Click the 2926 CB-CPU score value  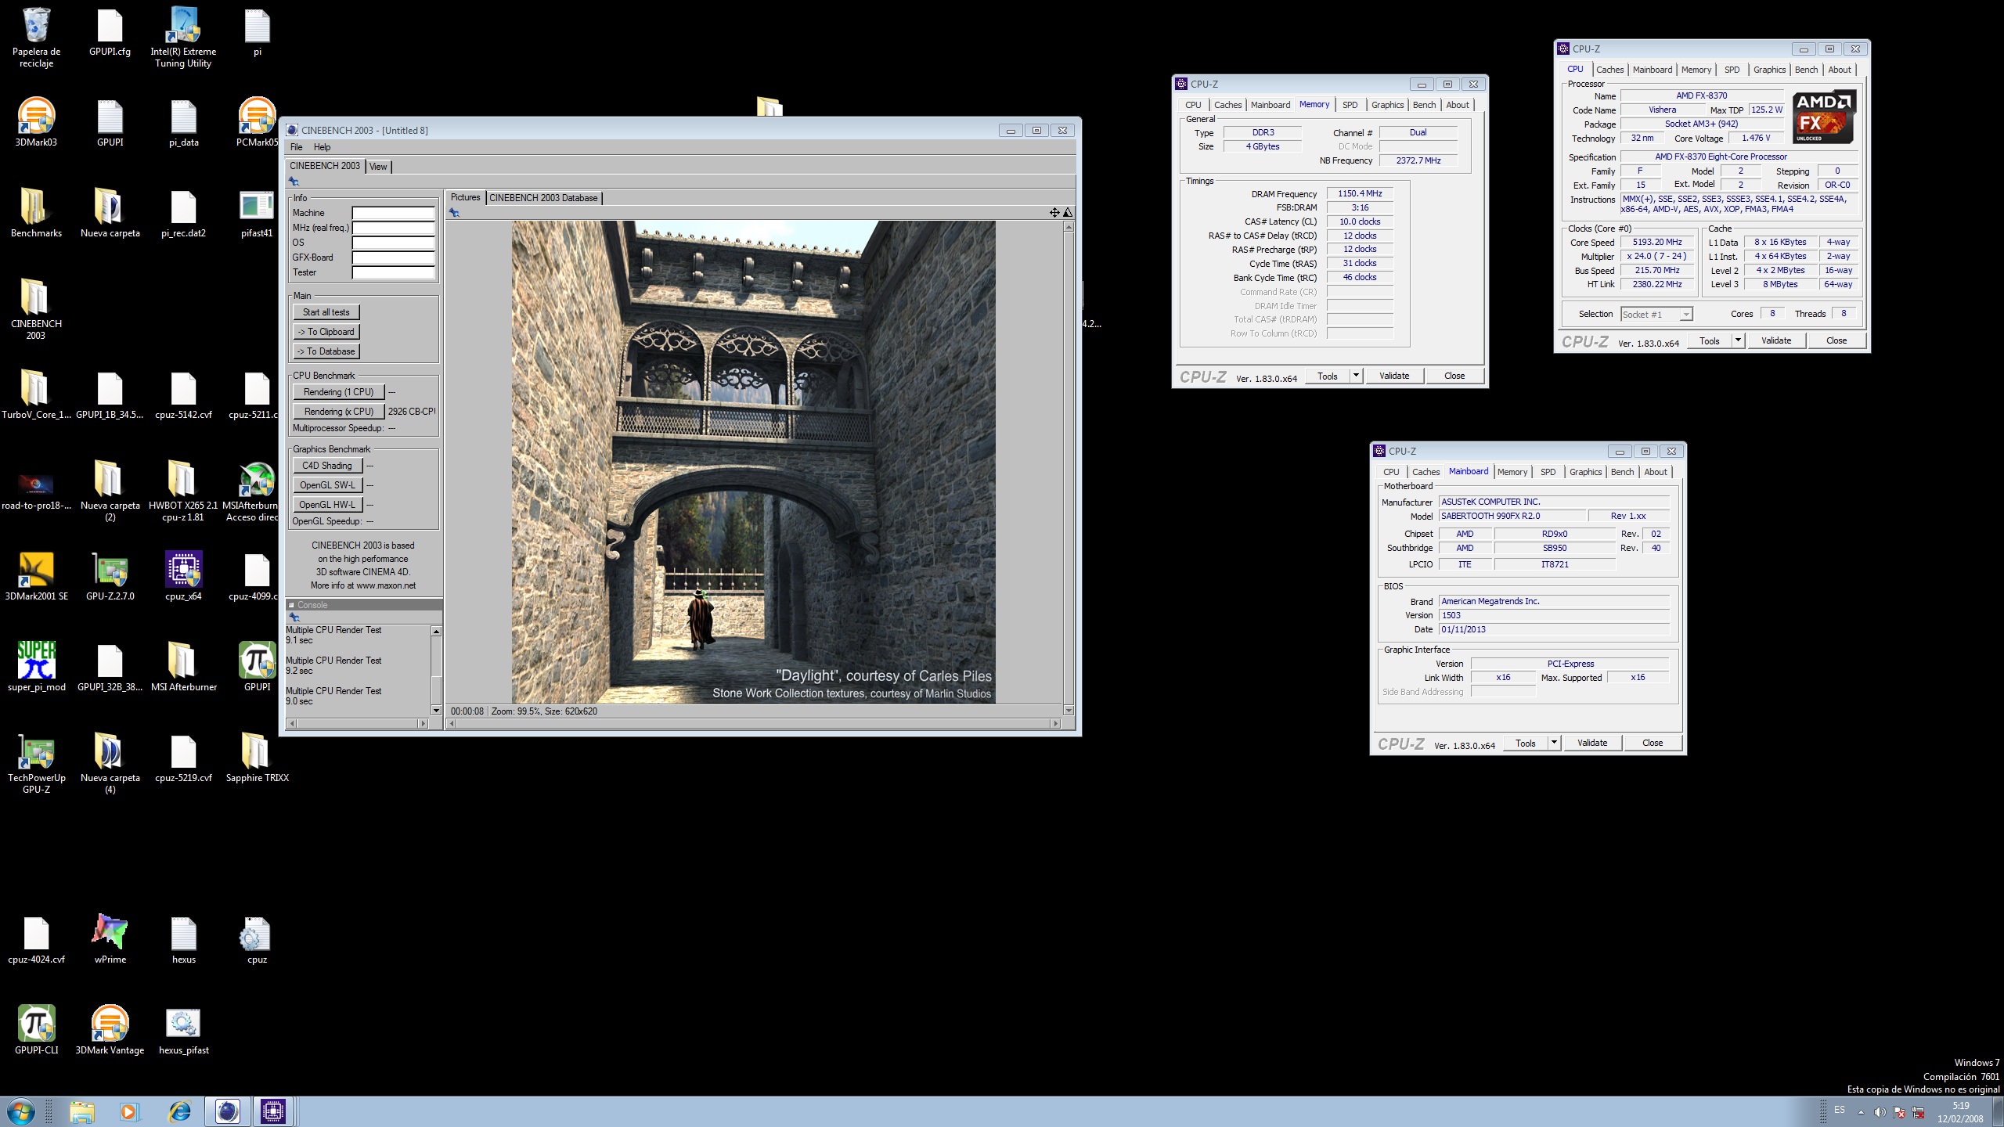coord(412,412)
